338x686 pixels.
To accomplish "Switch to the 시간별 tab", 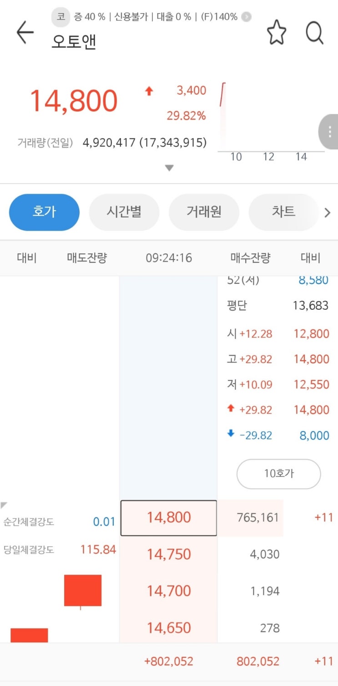I will [124, 212].
